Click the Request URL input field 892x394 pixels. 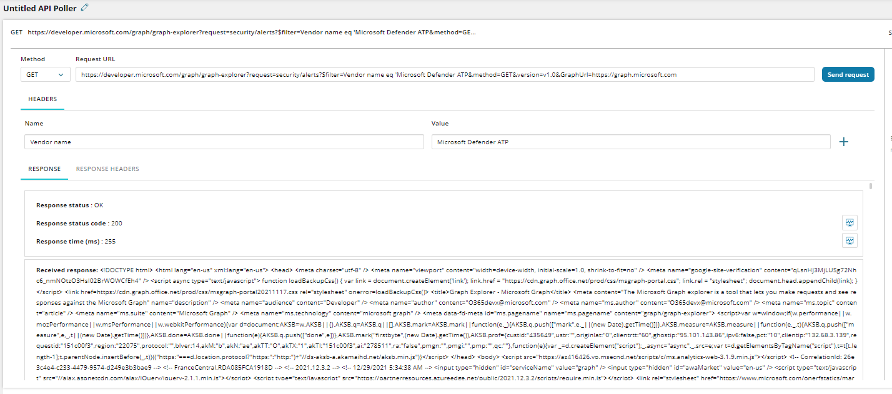pyautogui.click(x=445, y=74)
